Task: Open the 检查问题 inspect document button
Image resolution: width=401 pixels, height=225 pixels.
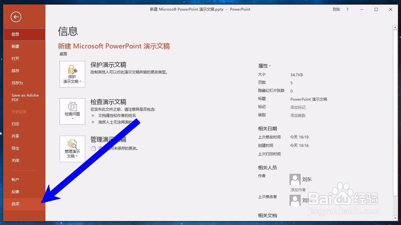Action: tap(72, 112)
